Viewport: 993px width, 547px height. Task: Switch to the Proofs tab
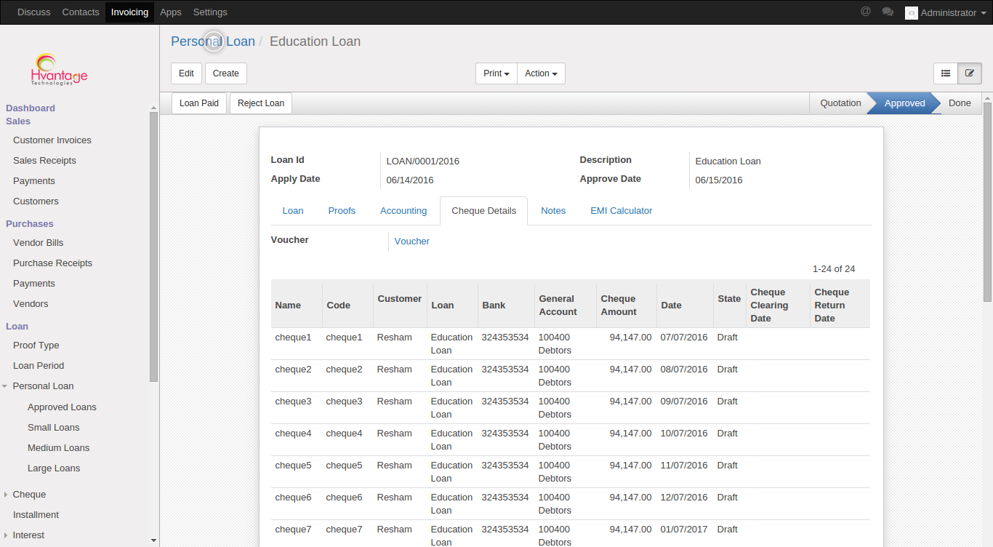pos(342,211)
